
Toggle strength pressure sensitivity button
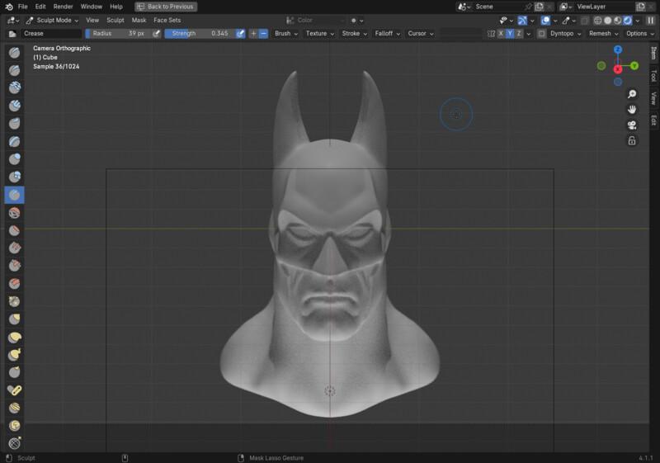point(240,34)
